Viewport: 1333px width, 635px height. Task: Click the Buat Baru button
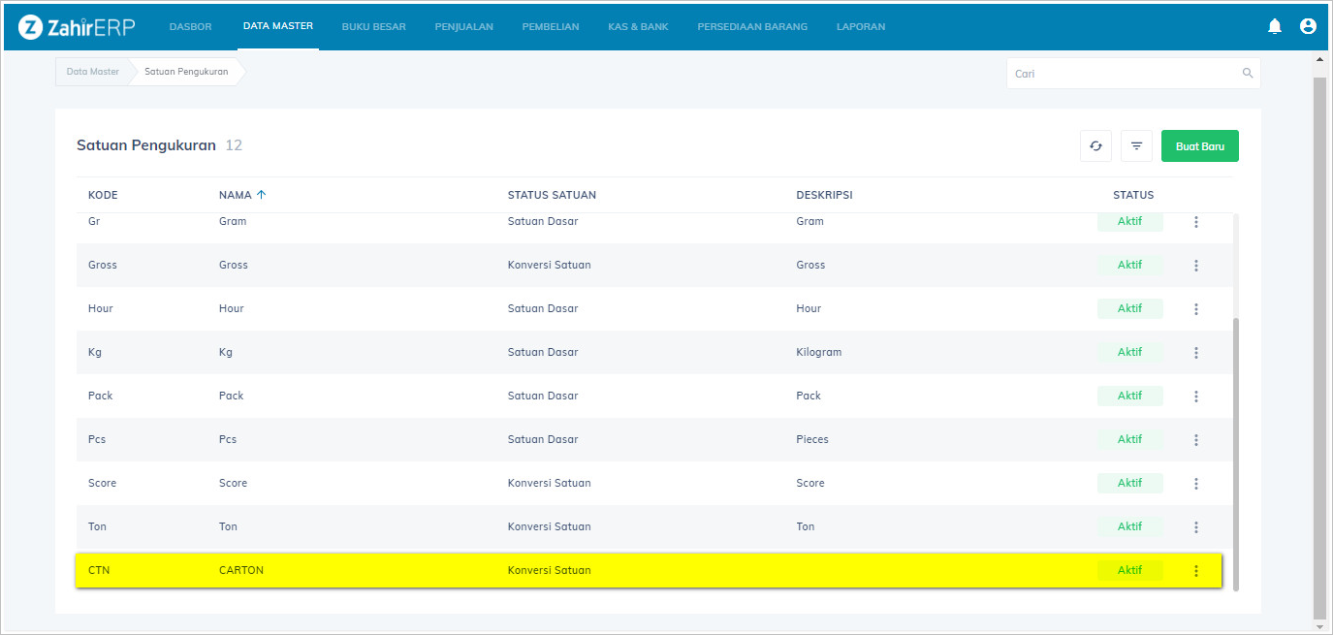1199,146
